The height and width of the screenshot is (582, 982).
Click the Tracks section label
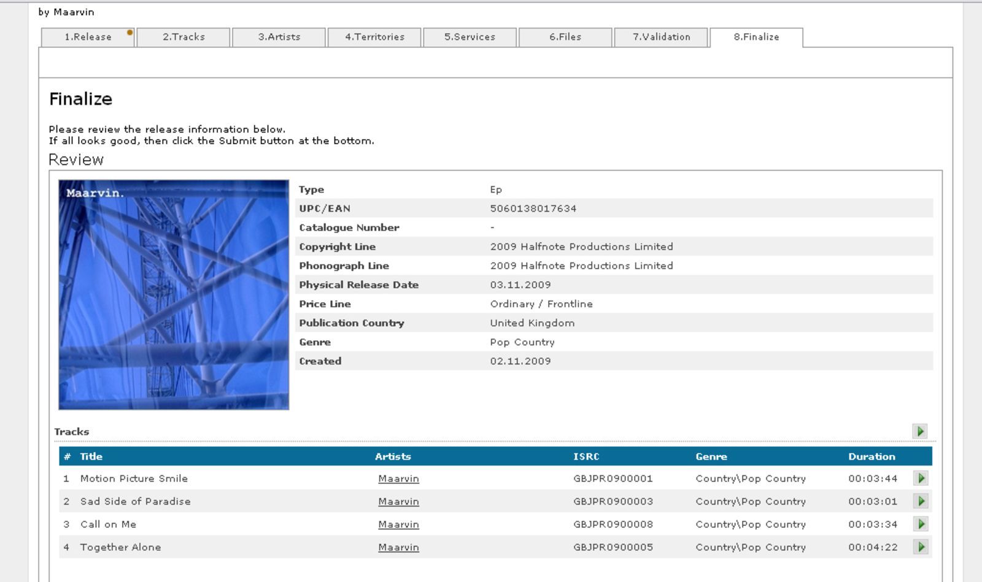click(x=71, y=432)
